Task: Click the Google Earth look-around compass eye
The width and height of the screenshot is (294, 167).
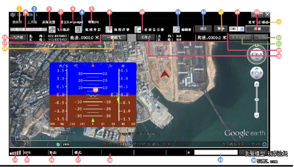Action: 257,54
